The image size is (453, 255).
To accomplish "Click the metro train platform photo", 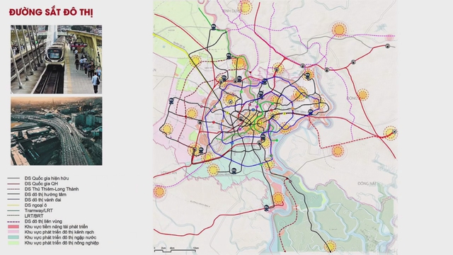I will coord(57,59).
